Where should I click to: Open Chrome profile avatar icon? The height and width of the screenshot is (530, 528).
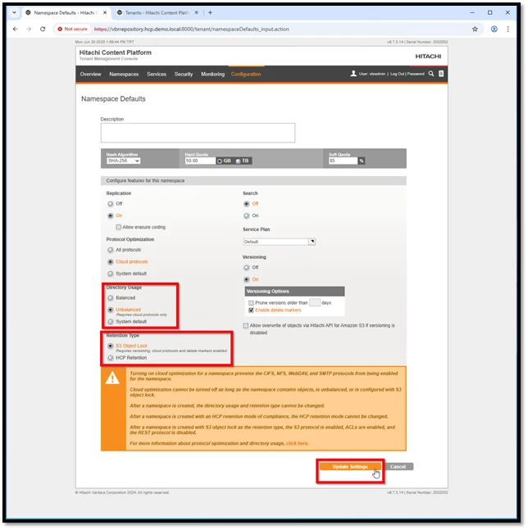pos(494,29)
